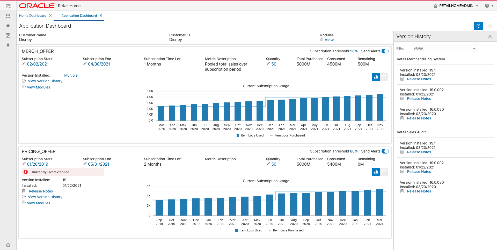Image resolution: width=497 pixels, height=250 pixels.
Task: Click the blue version history clock button
Action: coord(478,26)
